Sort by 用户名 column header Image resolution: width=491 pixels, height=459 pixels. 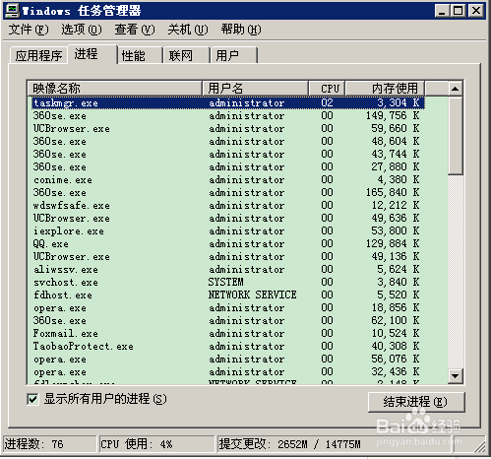point(255,89)
